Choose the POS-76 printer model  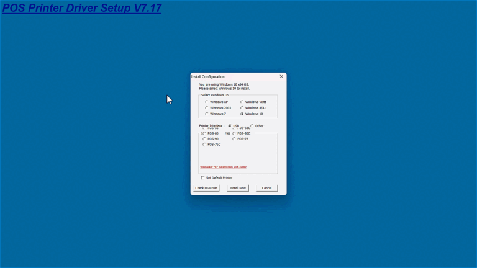pos(234,139)
